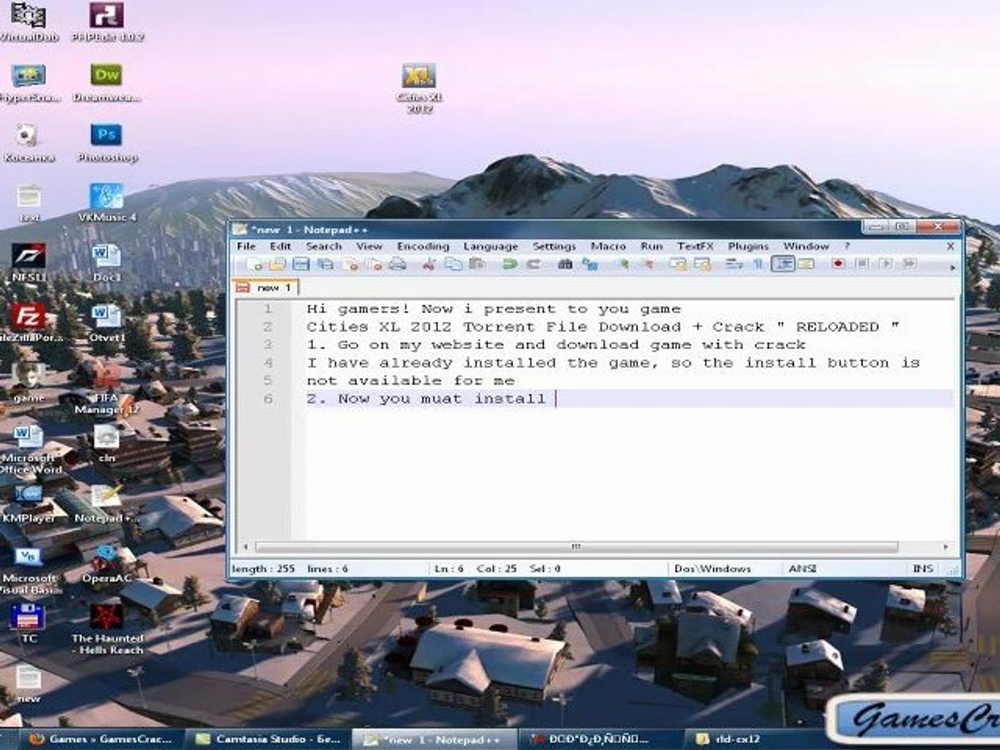Image resolution: width=1000 pixels, height=750 pixels.
Task: Print the document via the toolbar printer icon
Action: [397, 264]
